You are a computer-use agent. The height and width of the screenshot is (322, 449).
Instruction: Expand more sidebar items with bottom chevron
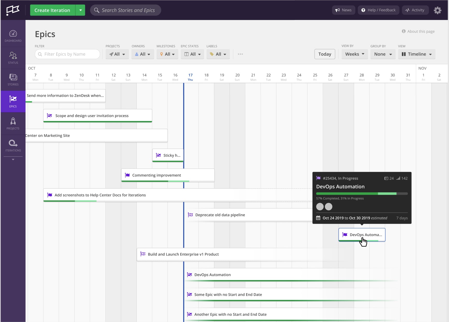(x=13, y=160)
